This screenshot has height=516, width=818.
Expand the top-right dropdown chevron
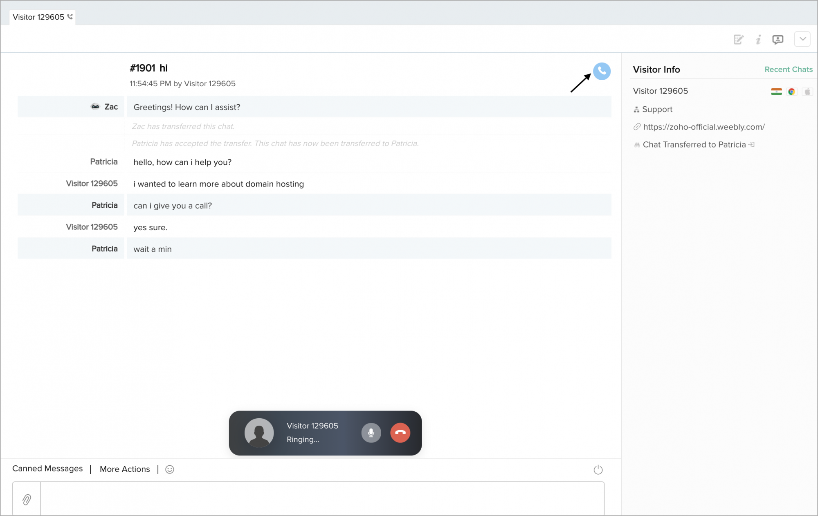point(802,39)
